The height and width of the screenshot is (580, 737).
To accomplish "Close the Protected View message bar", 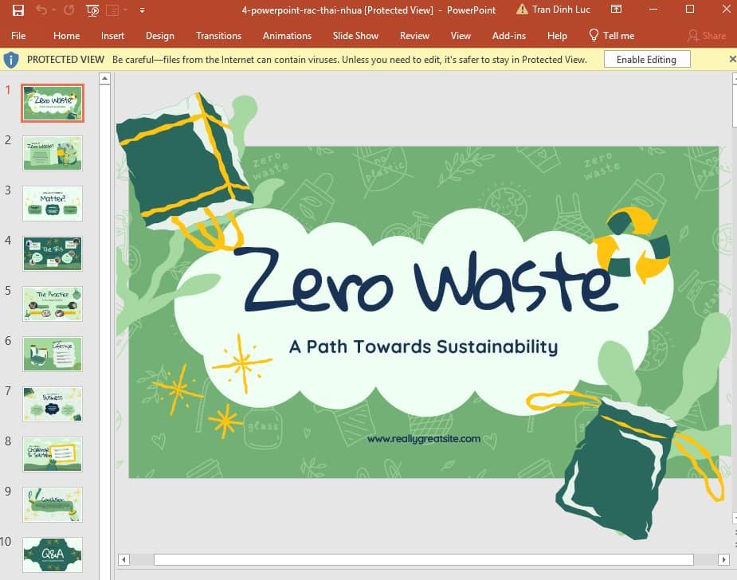I will pyautogui.click(x=732, y=60).
